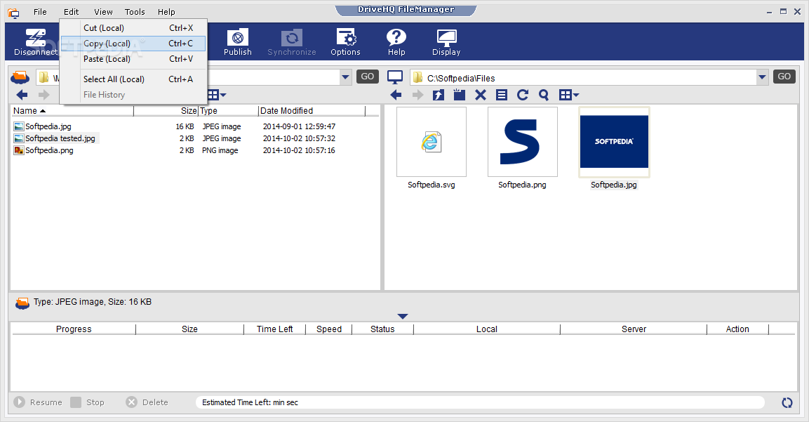Screen dimensions: 809x422
Task: Go forward in the local pane
Action: click(x=417, y=95)
